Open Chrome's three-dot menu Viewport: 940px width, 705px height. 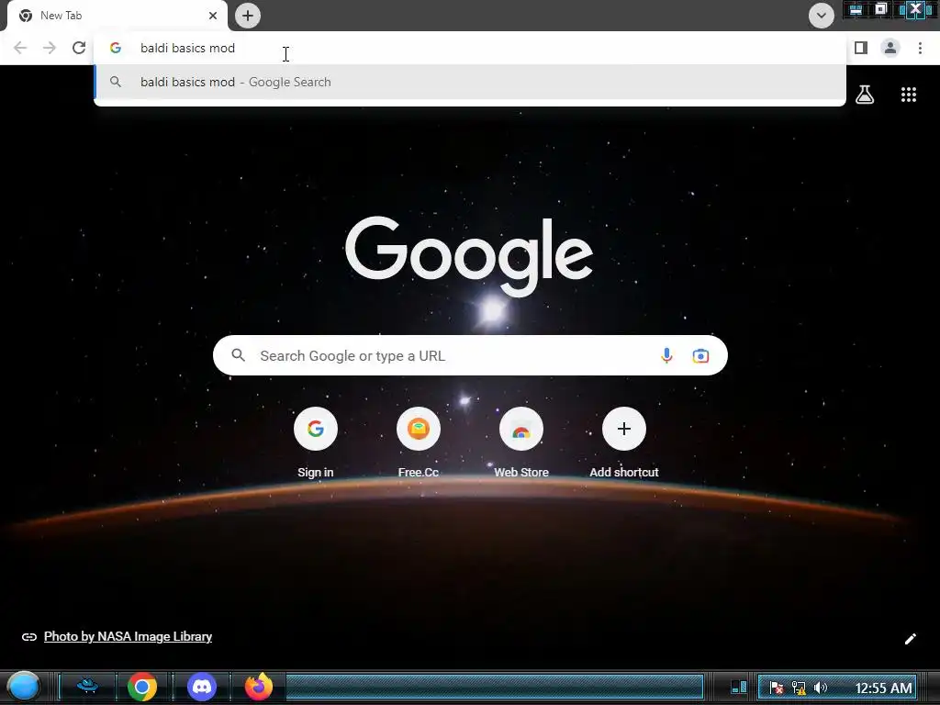pos(920,48)
